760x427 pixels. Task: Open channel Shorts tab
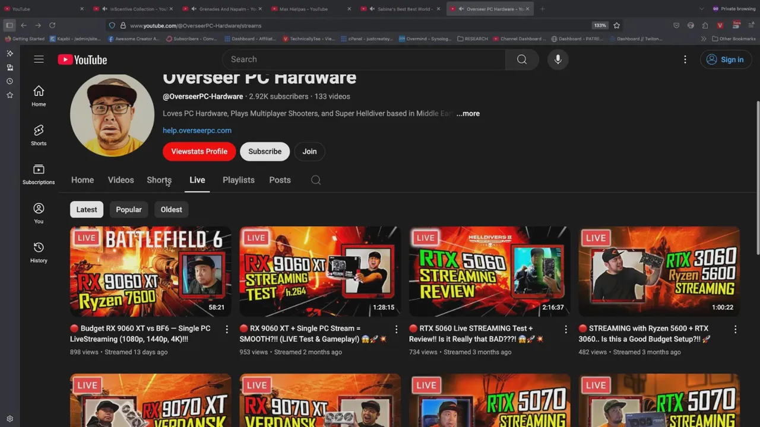pyautogui.click(x=159, y=180)
